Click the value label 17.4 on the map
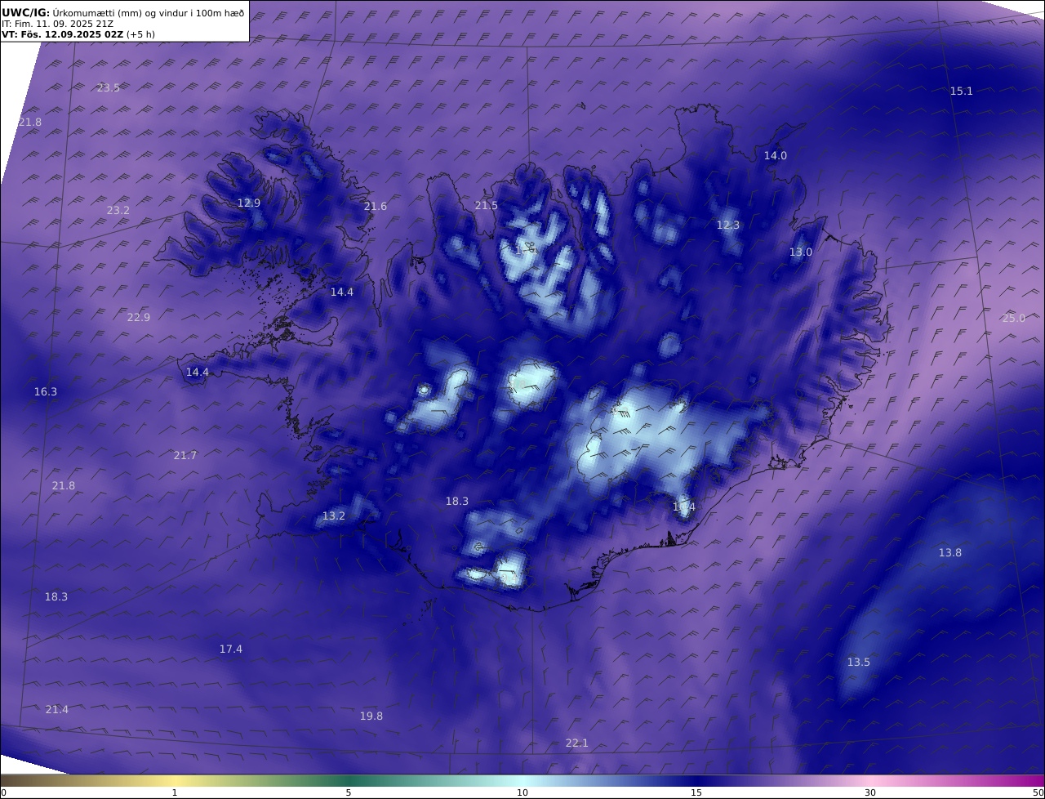The width and height of the screenshot is (1045, 799). (231, 649)
